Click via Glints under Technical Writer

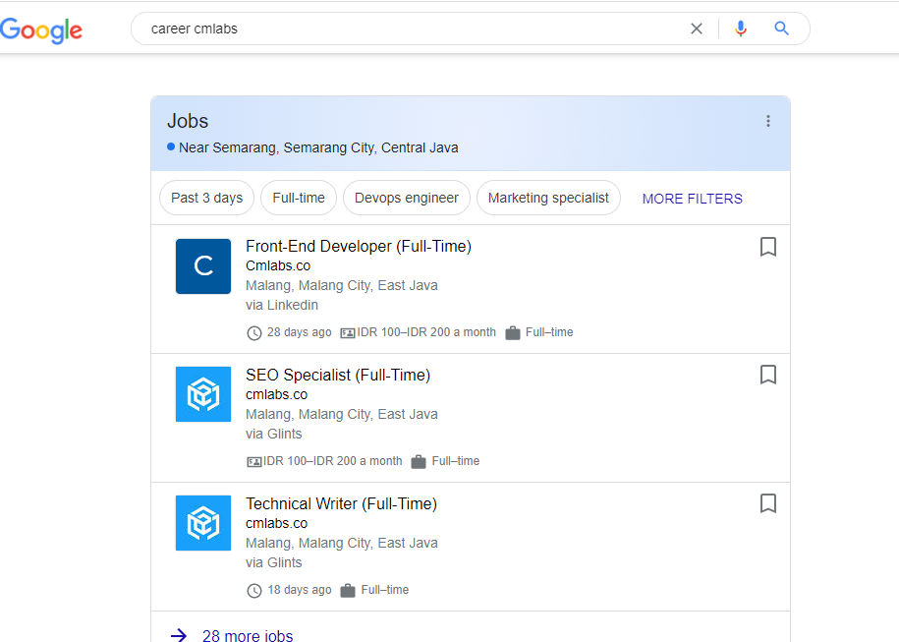pyautogui.click(x=273, y=562)
